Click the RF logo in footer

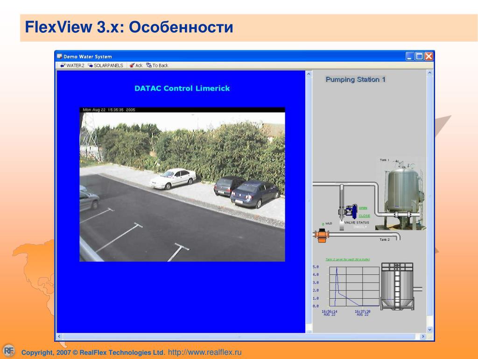click(8, 350)
